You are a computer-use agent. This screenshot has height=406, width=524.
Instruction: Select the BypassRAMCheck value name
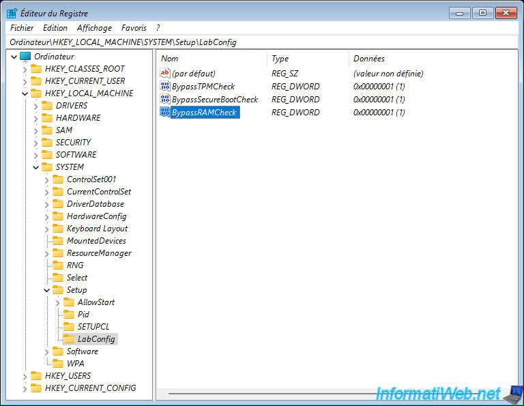point(204,113)
